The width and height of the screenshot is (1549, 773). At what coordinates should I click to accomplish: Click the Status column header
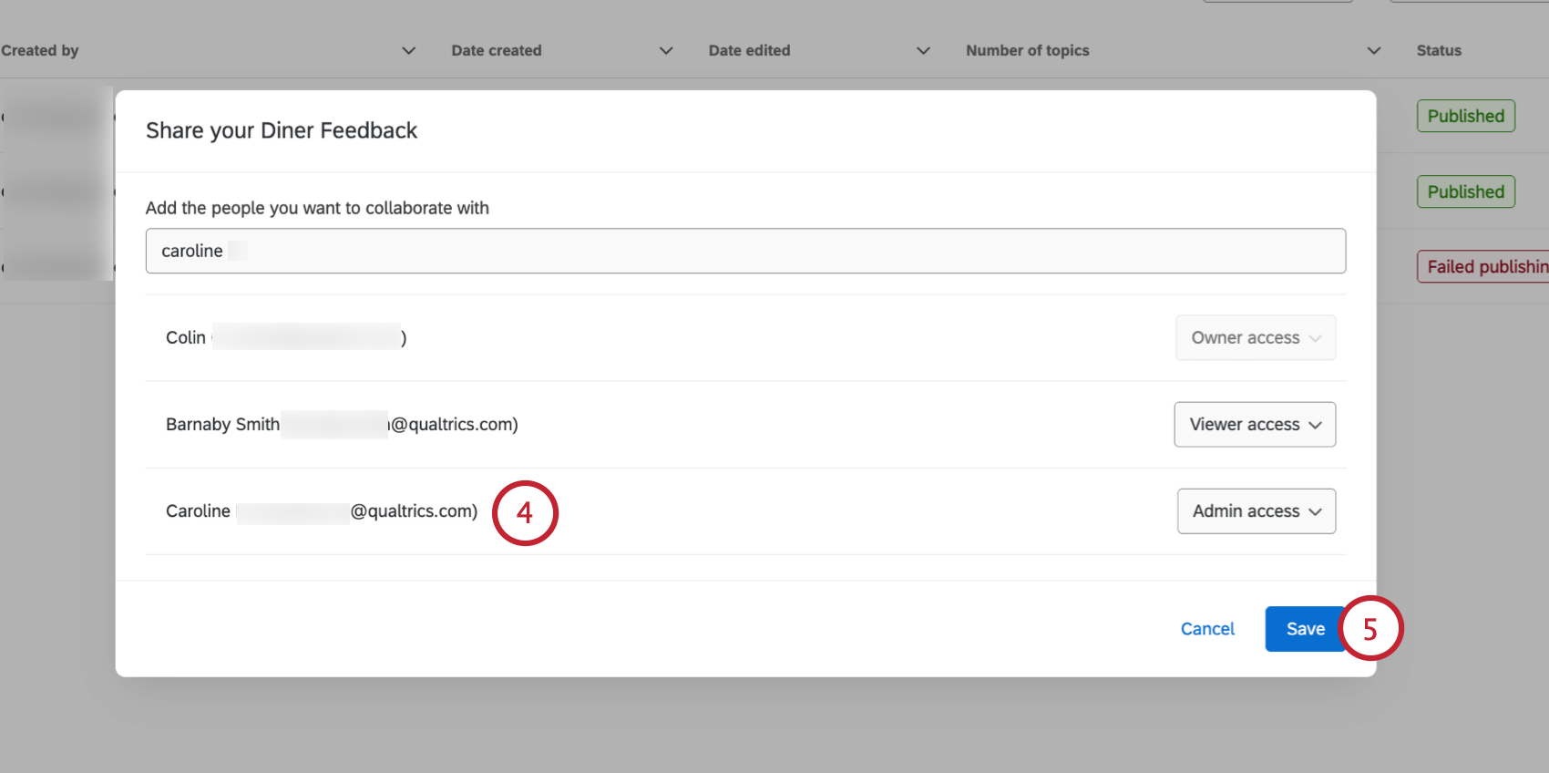[x=1439, y=51]
